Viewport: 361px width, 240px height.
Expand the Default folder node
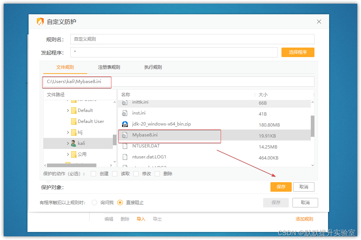tap(68, 110)
